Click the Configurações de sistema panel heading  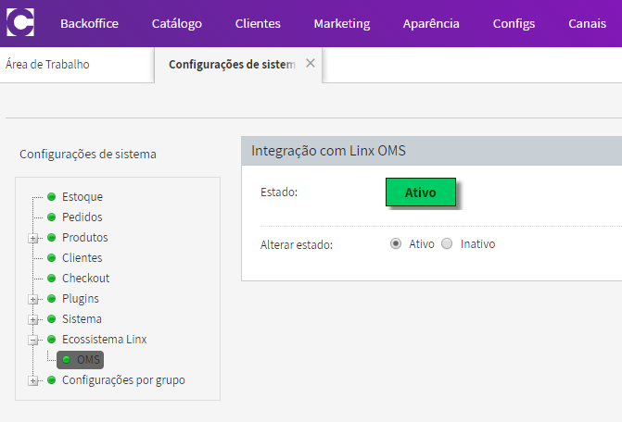88,154
